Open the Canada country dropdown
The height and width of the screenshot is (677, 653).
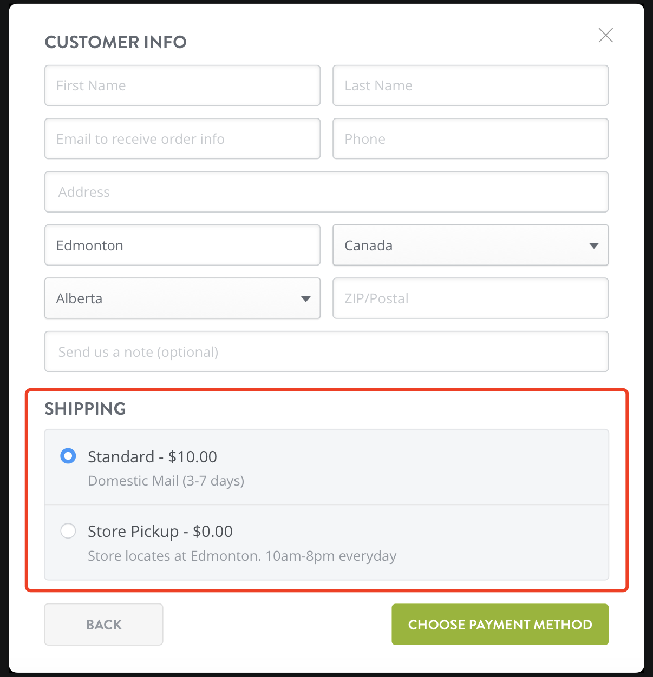470,245
